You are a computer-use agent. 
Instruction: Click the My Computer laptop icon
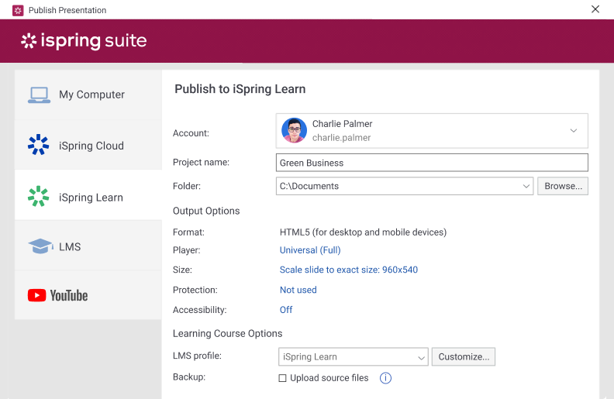pos(40,95)
